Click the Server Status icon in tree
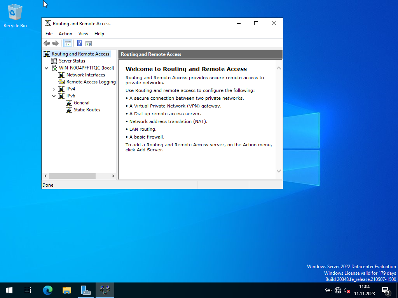This screenshot has width=398, height=298. [x=54, y=61]
